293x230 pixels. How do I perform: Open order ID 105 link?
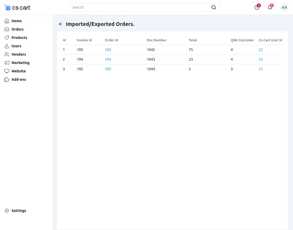coord(108,69)
